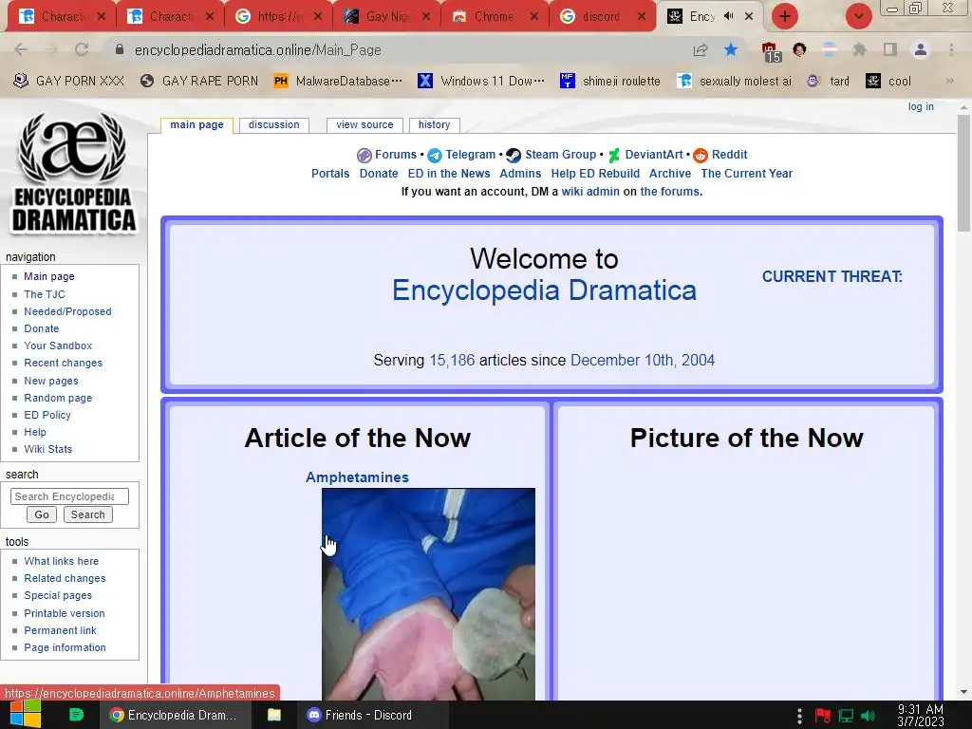
Task: Open the history page tab
Action: click(434, 124)
